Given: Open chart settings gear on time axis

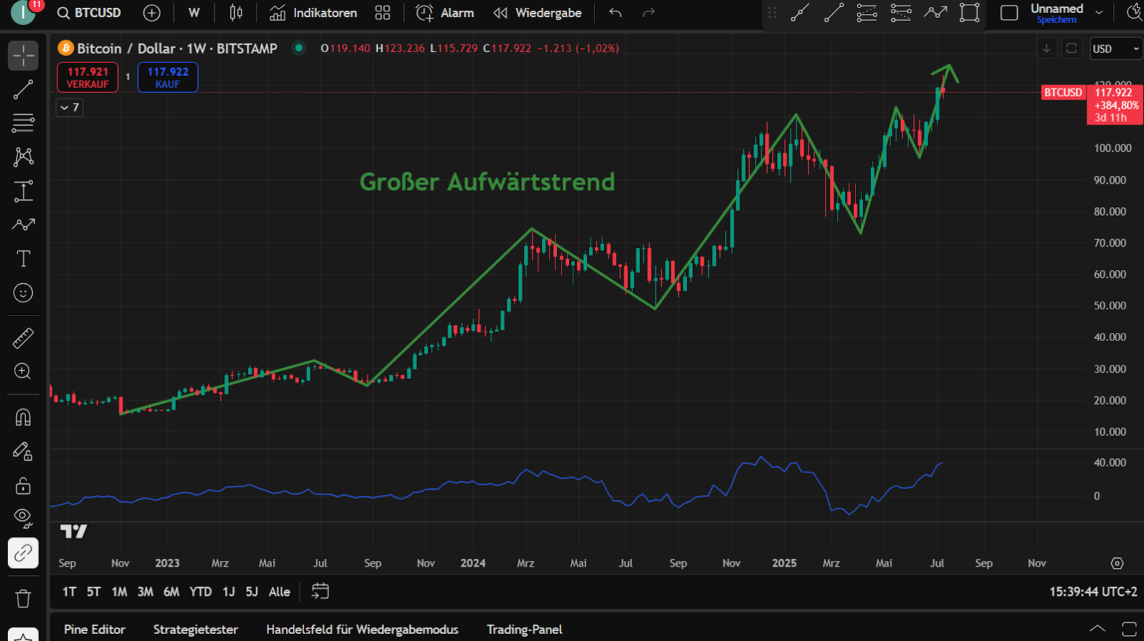Looking at the screenshot, I should [1117, 563].
